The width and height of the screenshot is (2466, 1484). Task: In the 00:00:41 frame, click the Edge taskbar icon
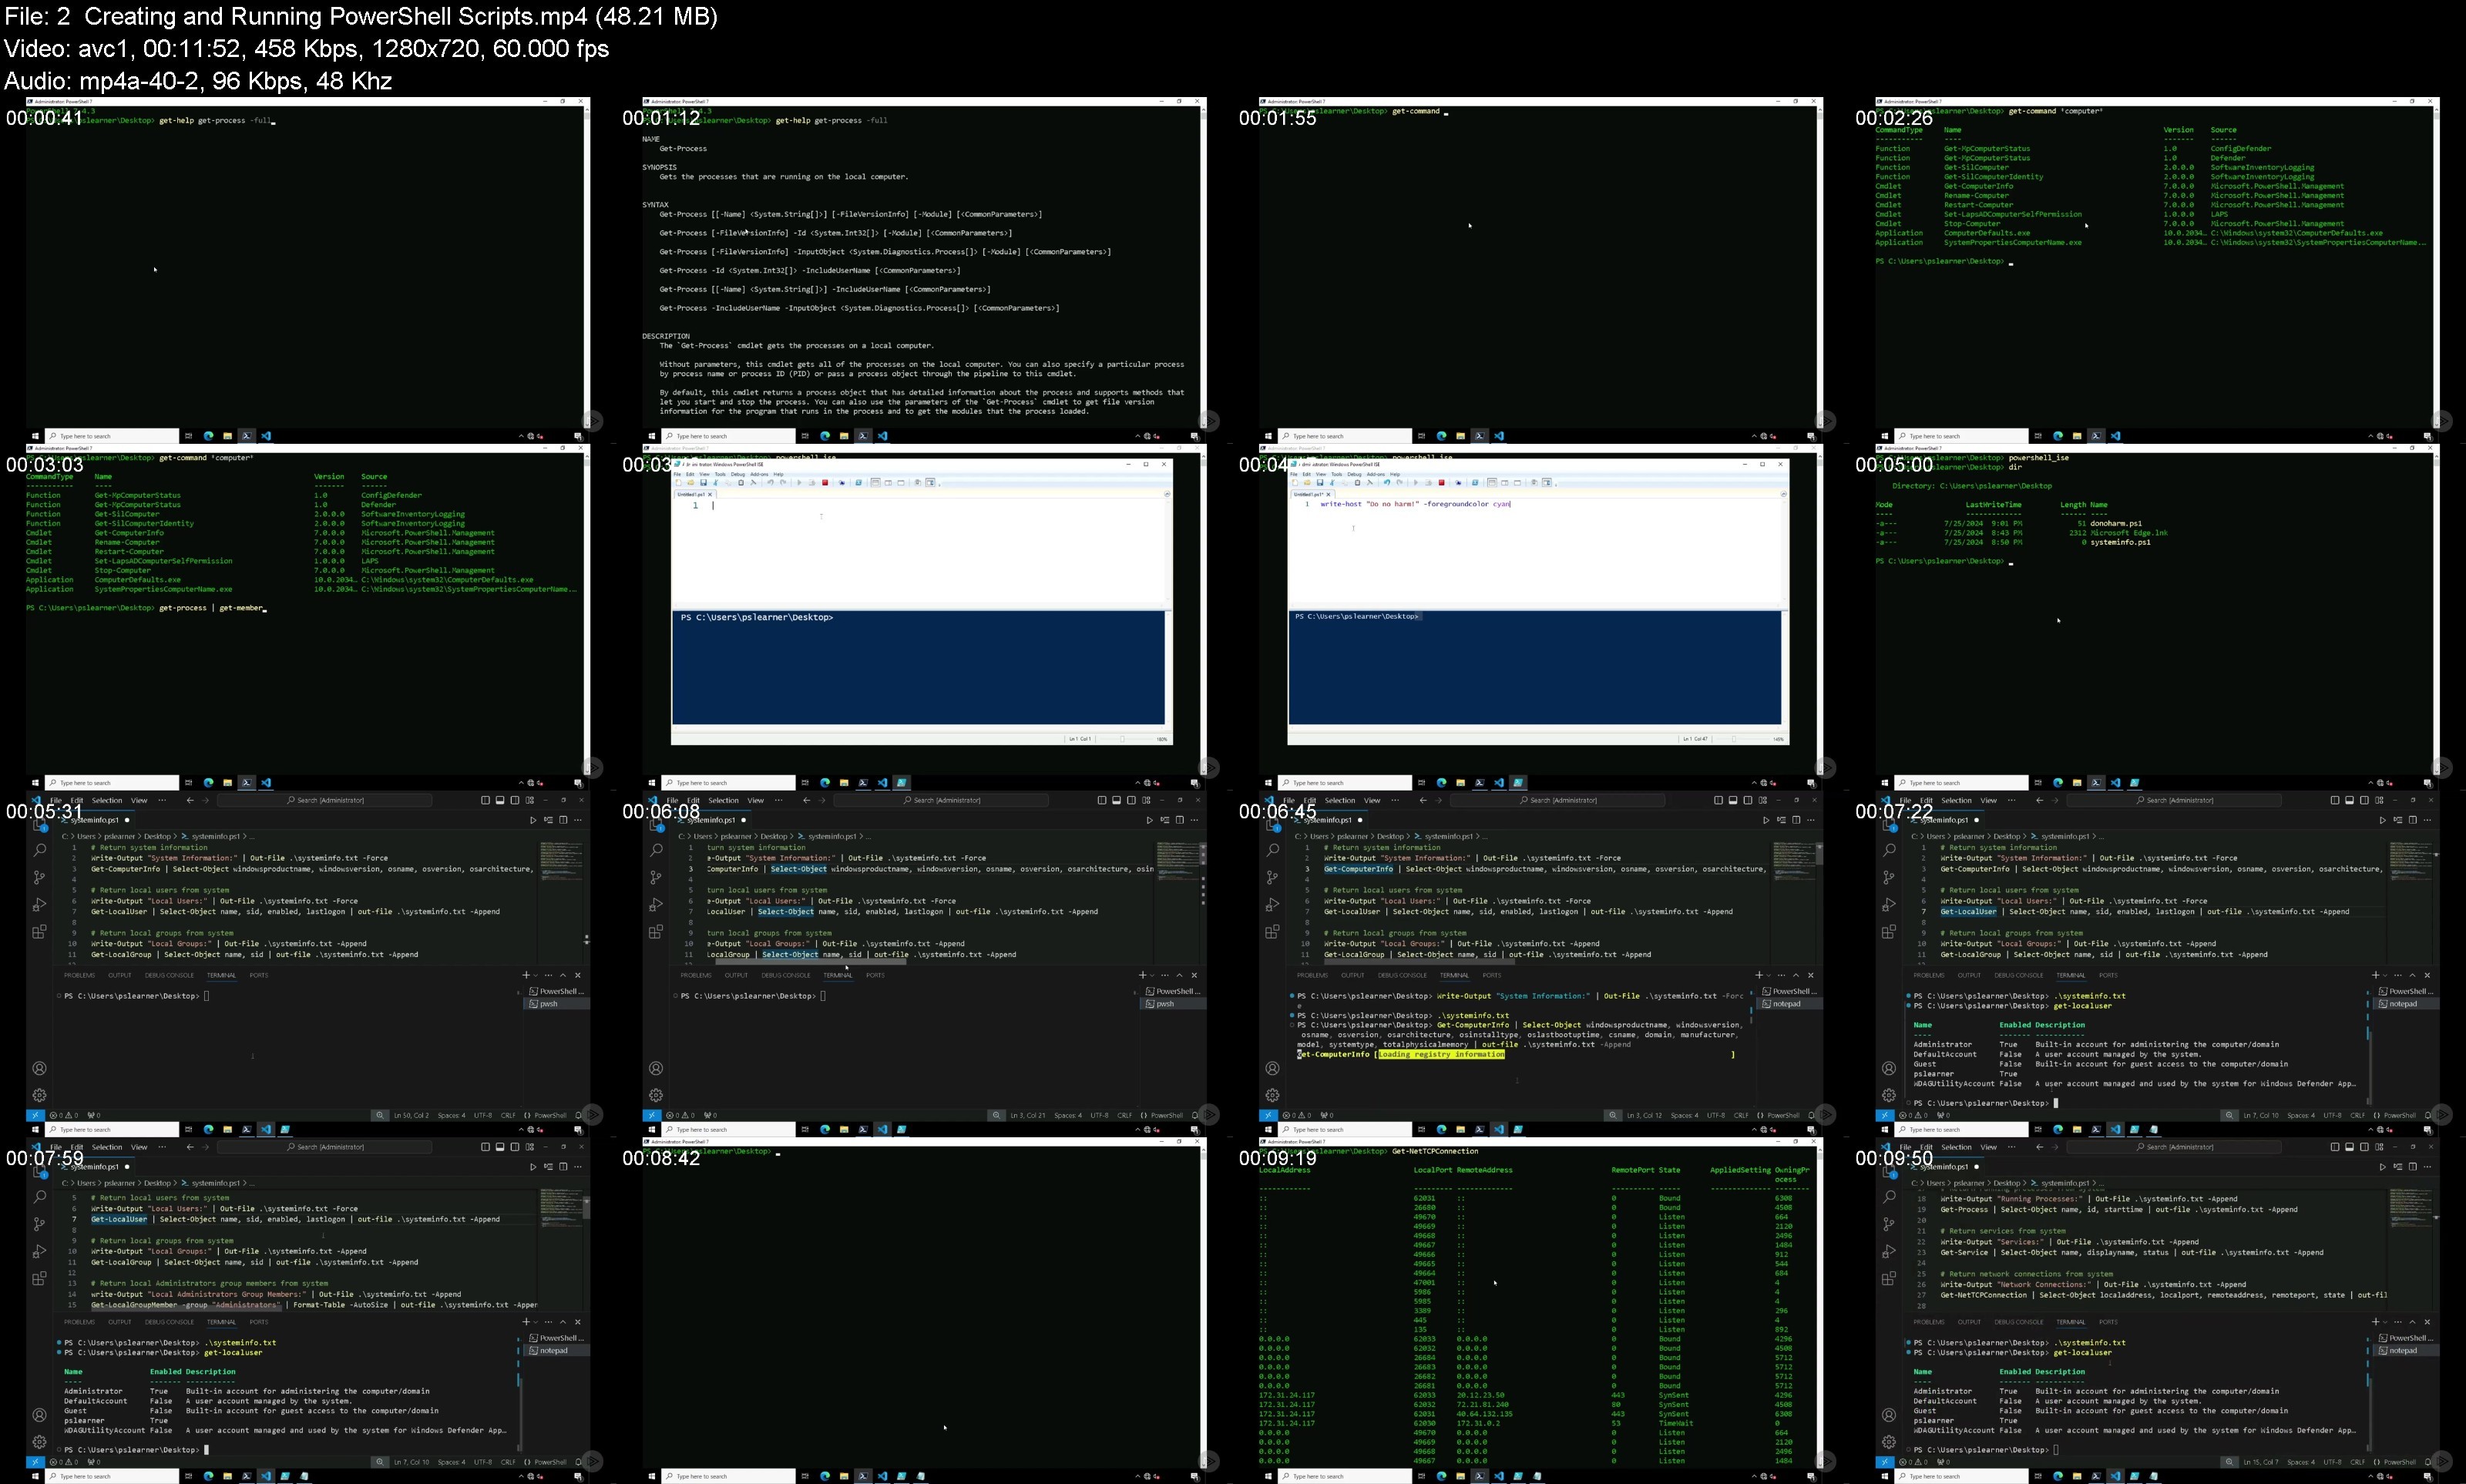[x=209, y=436]
